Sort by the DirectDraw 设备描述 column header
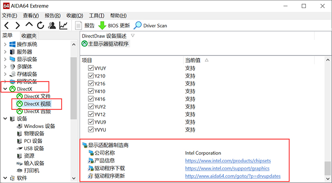The height and width of the screenshot is (183, 332). click(x=104, y=36)
